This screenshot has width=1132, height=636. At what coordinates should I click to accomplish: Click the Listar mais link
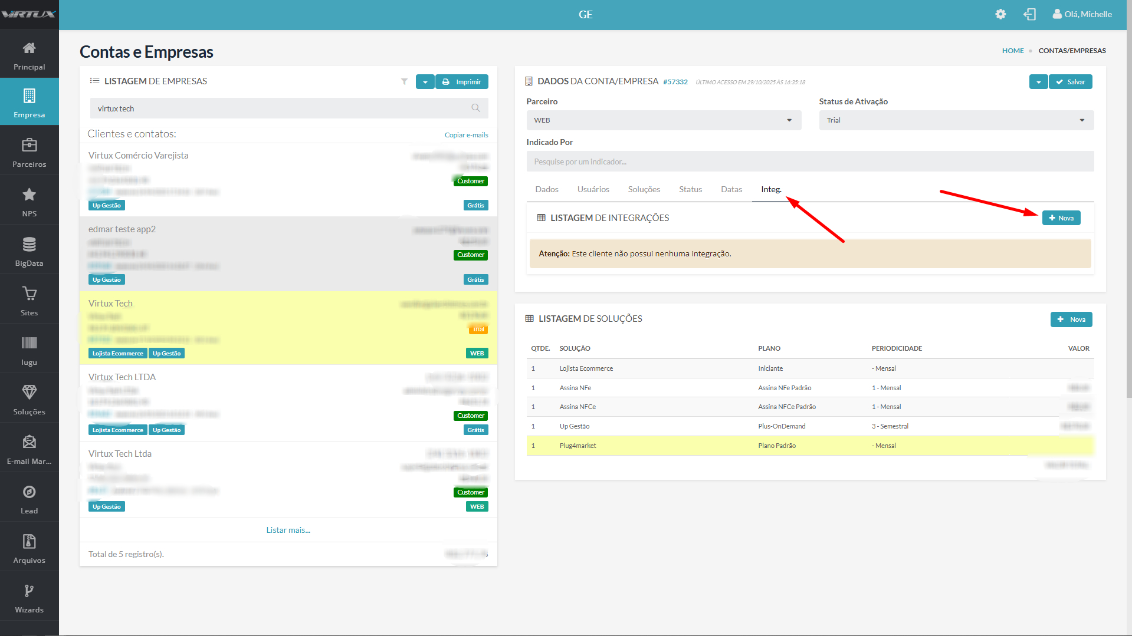pos(288,530)
